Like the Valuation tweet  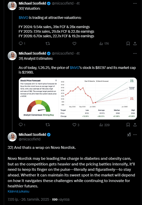(x=74, y=43)
